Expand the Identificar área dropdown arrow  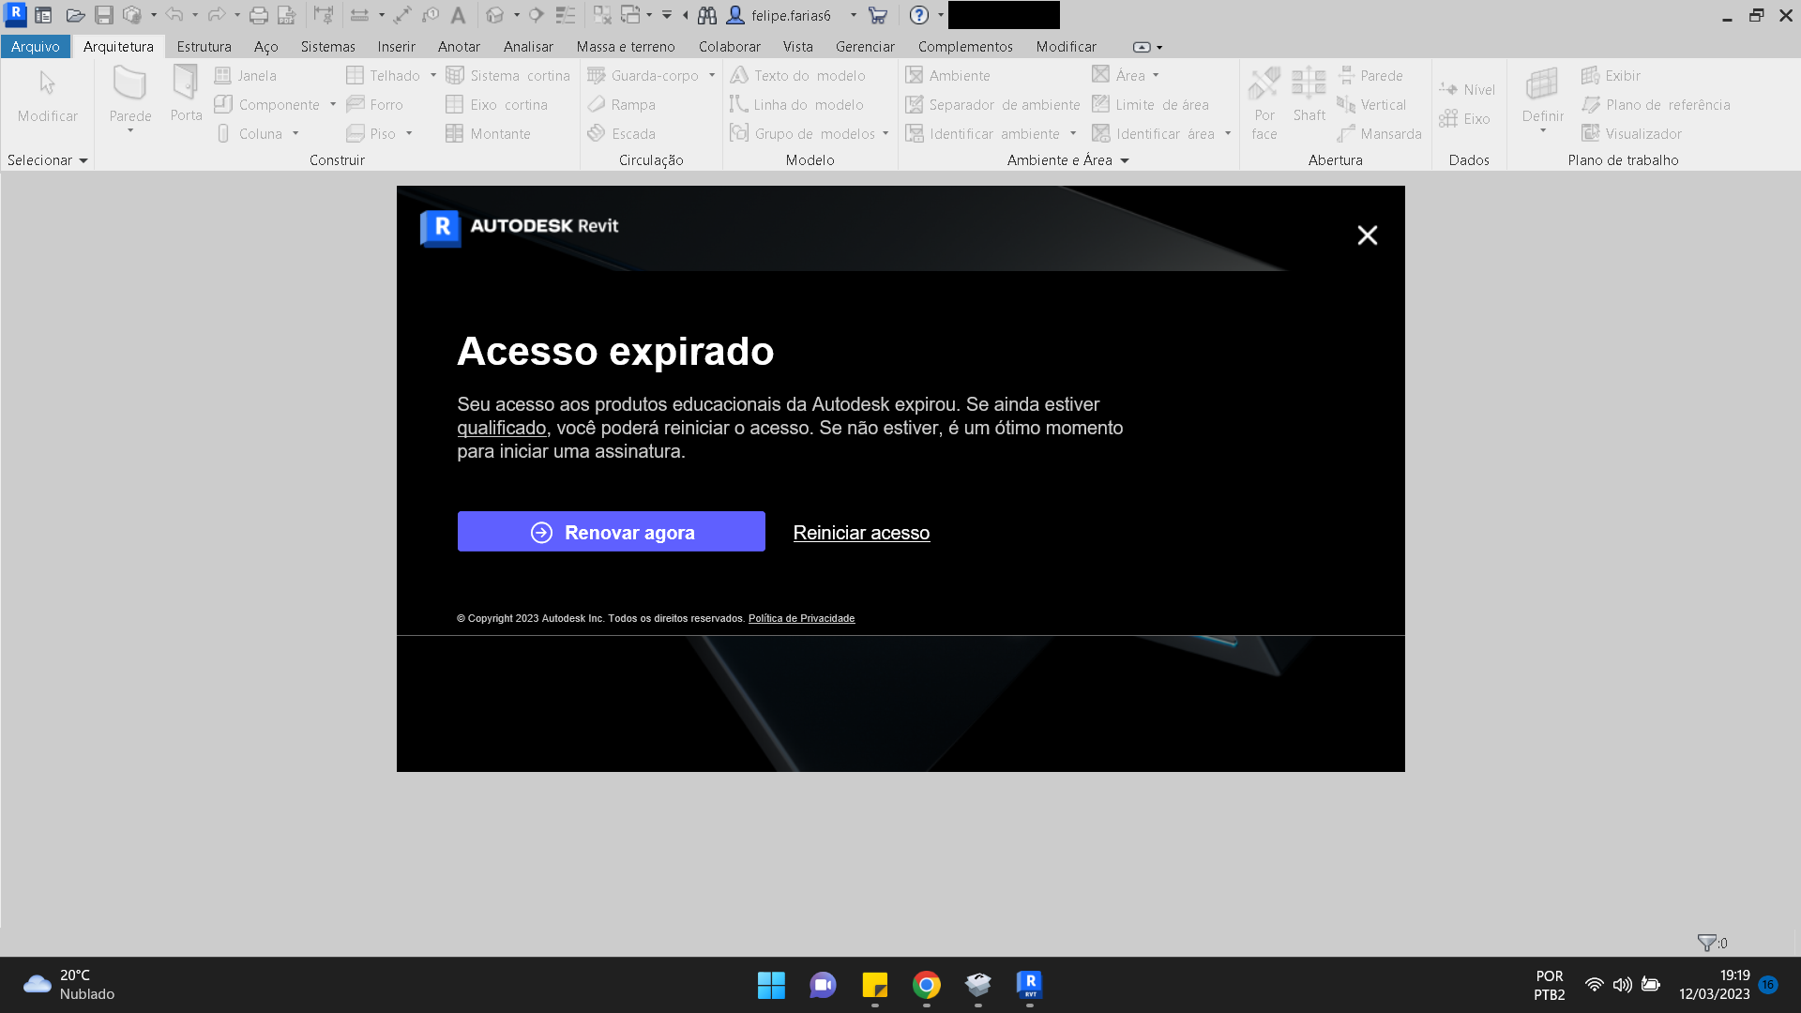click(x=1228, y=134)
